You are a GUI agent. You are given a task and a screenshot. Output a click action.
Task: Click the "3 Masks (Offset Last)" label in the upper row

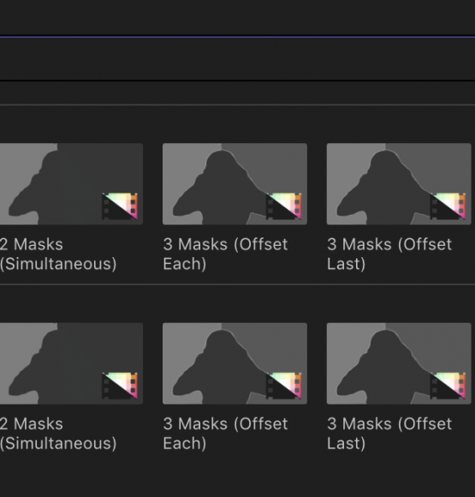tap(389, 254)
